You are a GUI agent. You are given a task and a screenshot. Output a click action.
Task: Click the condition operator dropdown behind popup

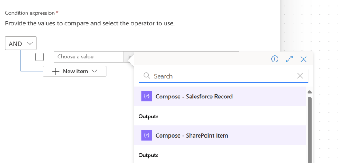tap(129, 57)
